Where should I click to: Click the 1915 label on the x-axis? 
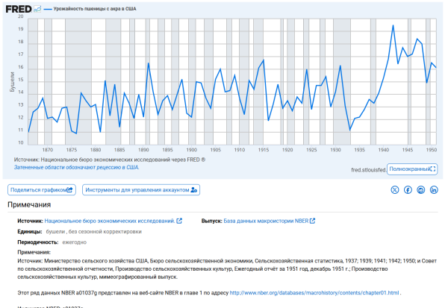(x=264, y=150)
